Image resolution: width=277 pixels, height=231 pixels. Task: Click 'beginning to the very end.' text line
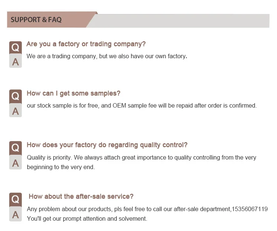pyautogui.click(x=61, y=167)
